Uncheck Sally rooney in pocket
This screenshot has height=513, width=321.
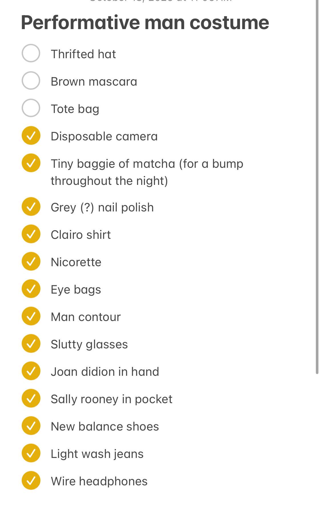[x=31, y=398]
